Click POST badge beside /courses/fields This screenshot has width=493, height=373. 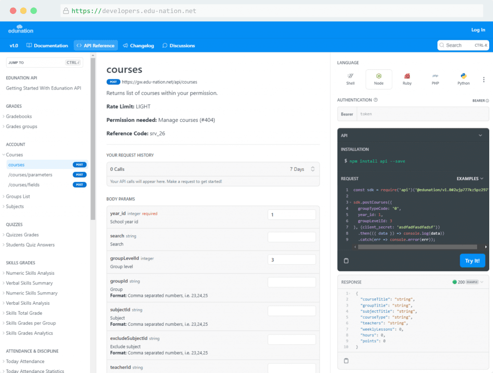tap(79, 185)
